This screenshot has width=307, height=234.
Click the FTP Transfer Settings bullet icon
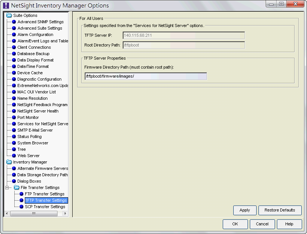coord(21,194)
